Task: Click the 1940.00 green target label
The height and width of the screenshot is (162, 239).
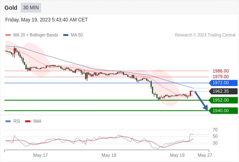Action: coord(223,111)
